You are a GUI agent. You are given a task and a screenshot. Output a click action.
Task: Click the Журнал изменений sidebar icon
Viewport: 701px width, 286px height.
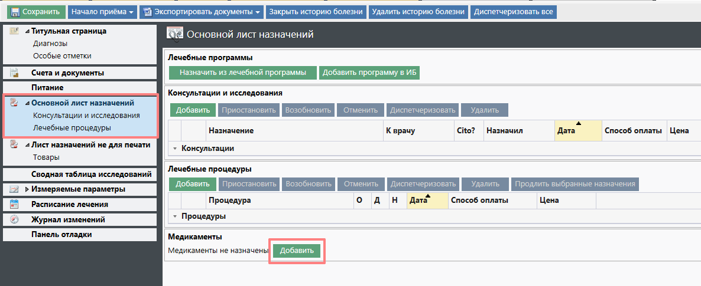15,219
